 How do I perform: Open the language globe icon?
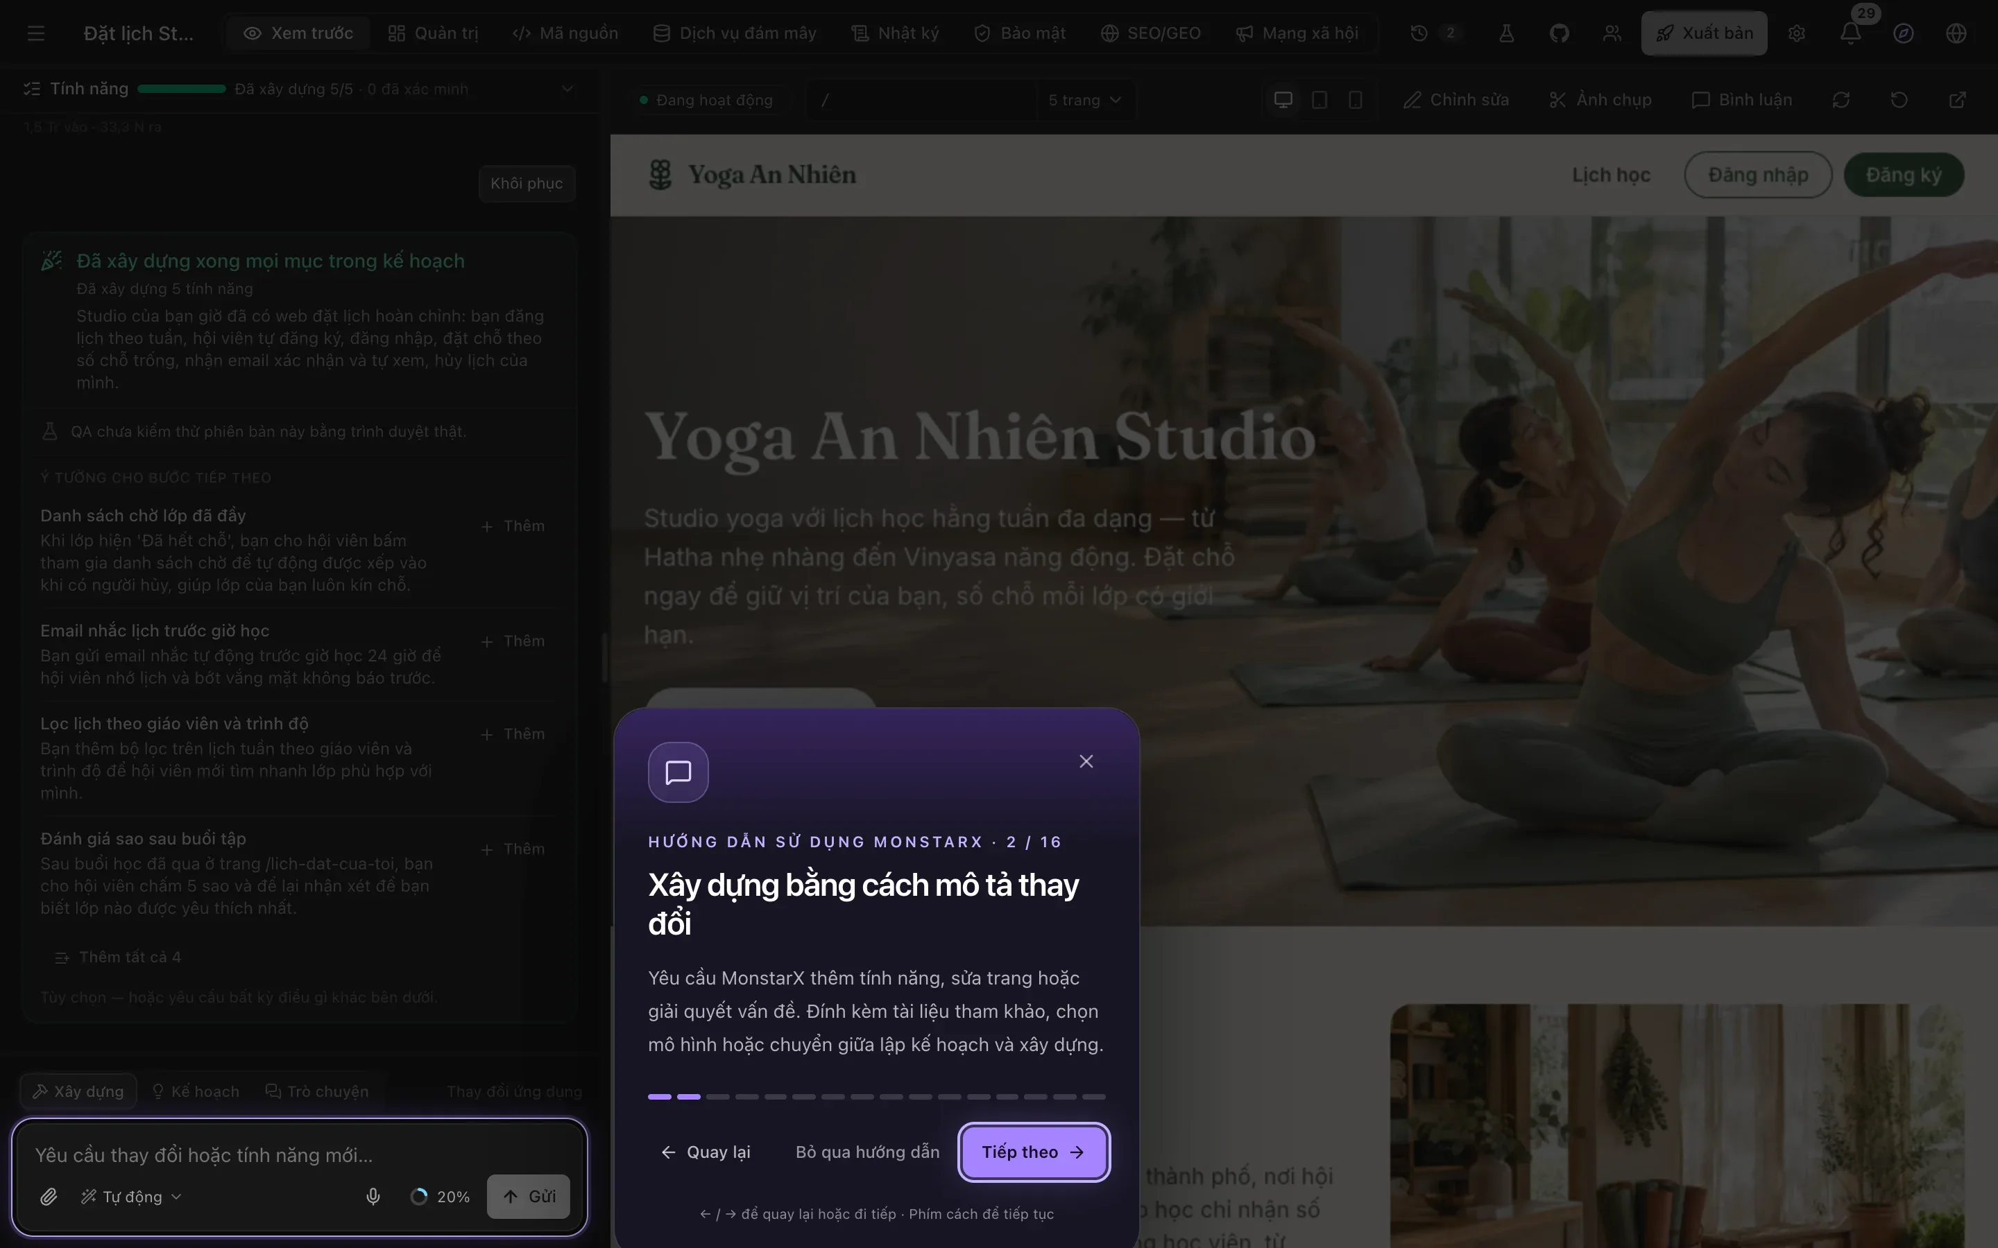(1956, 33)
